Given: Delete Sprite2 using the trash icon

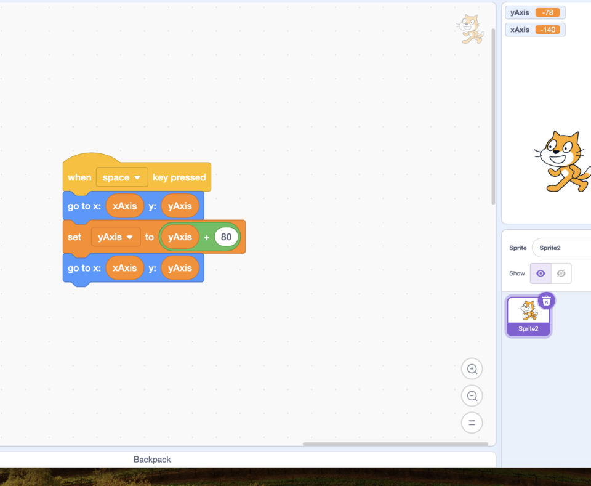Looking at the screenshot, I should [x=546, y=301].
